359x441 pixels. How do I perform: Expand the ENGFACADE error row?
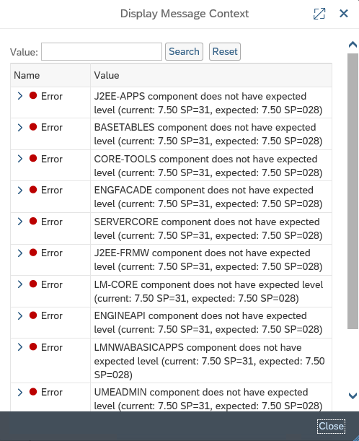click(20, 190)
